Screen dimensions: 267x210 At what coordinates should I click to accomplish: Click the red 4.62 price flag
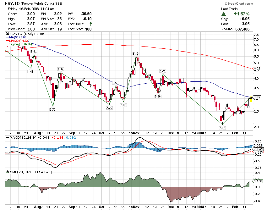[x=257, y=68]
